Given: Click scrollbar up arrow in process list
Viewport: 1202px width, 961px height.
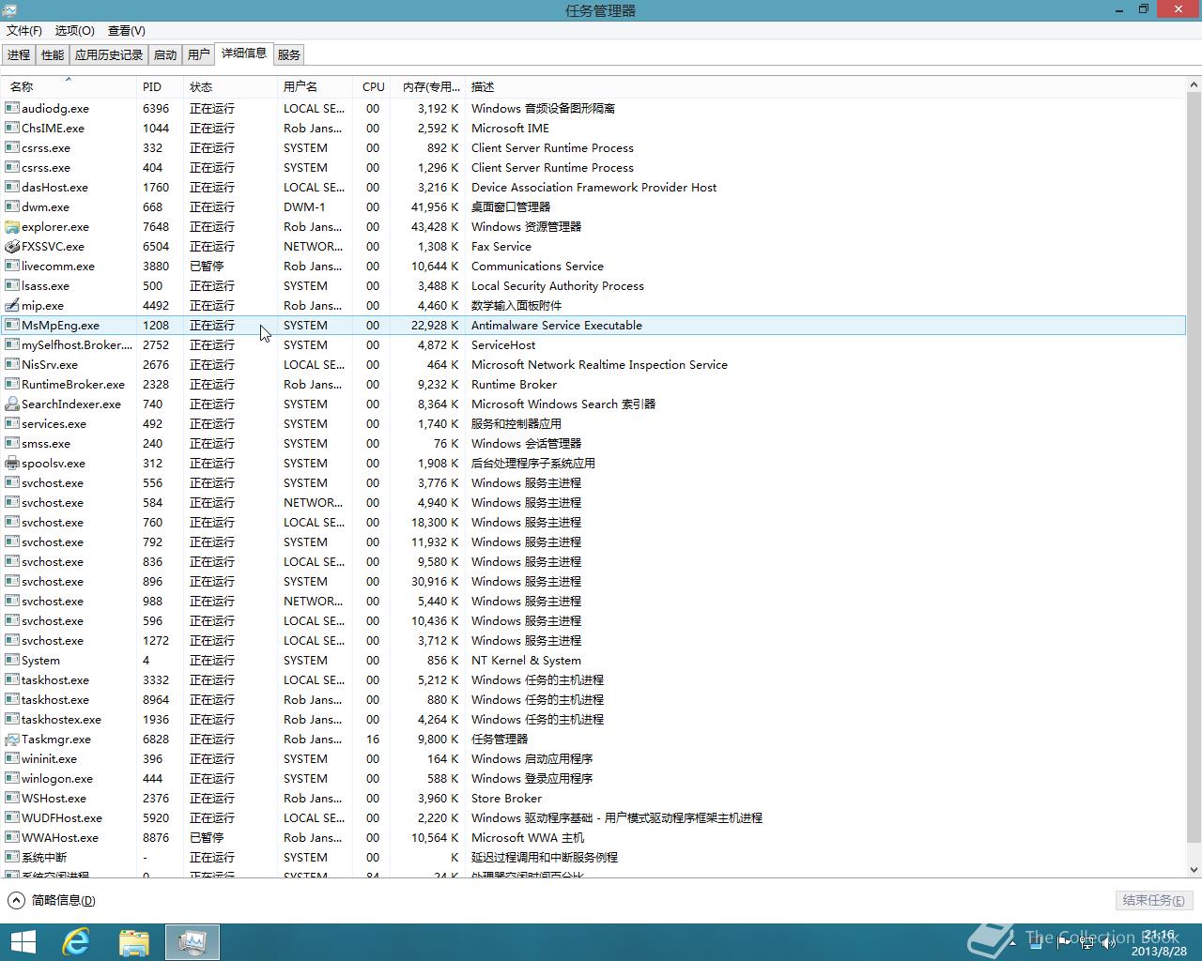Looking at the screenshot, I should (x=1194, y=84).
